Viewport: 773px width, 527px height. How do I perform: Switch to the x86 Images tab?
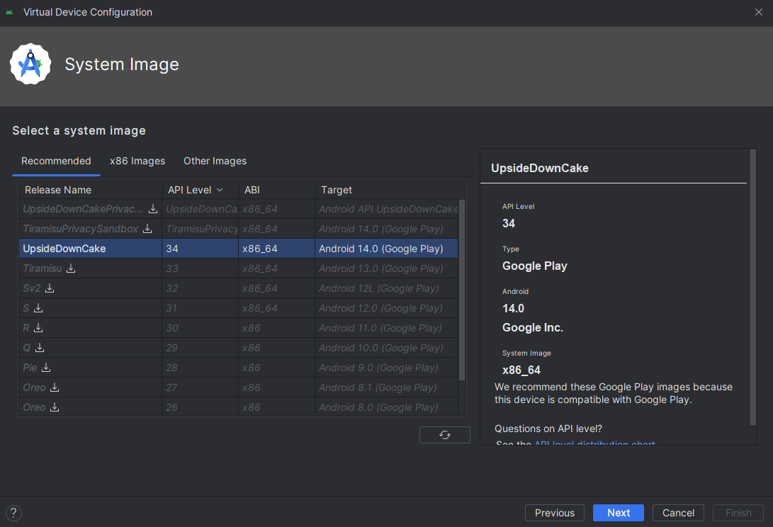[x=137, y=161]
